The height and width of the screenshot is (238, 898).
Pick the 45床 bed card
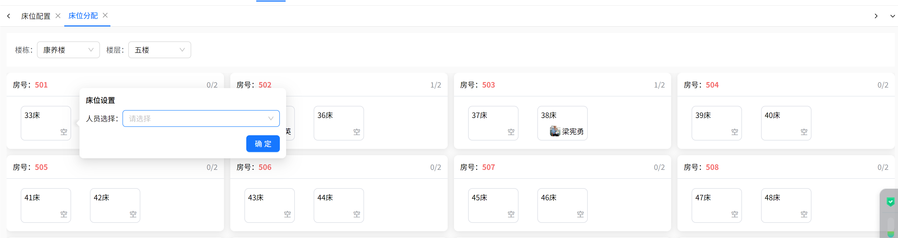[x=493, y=205]
